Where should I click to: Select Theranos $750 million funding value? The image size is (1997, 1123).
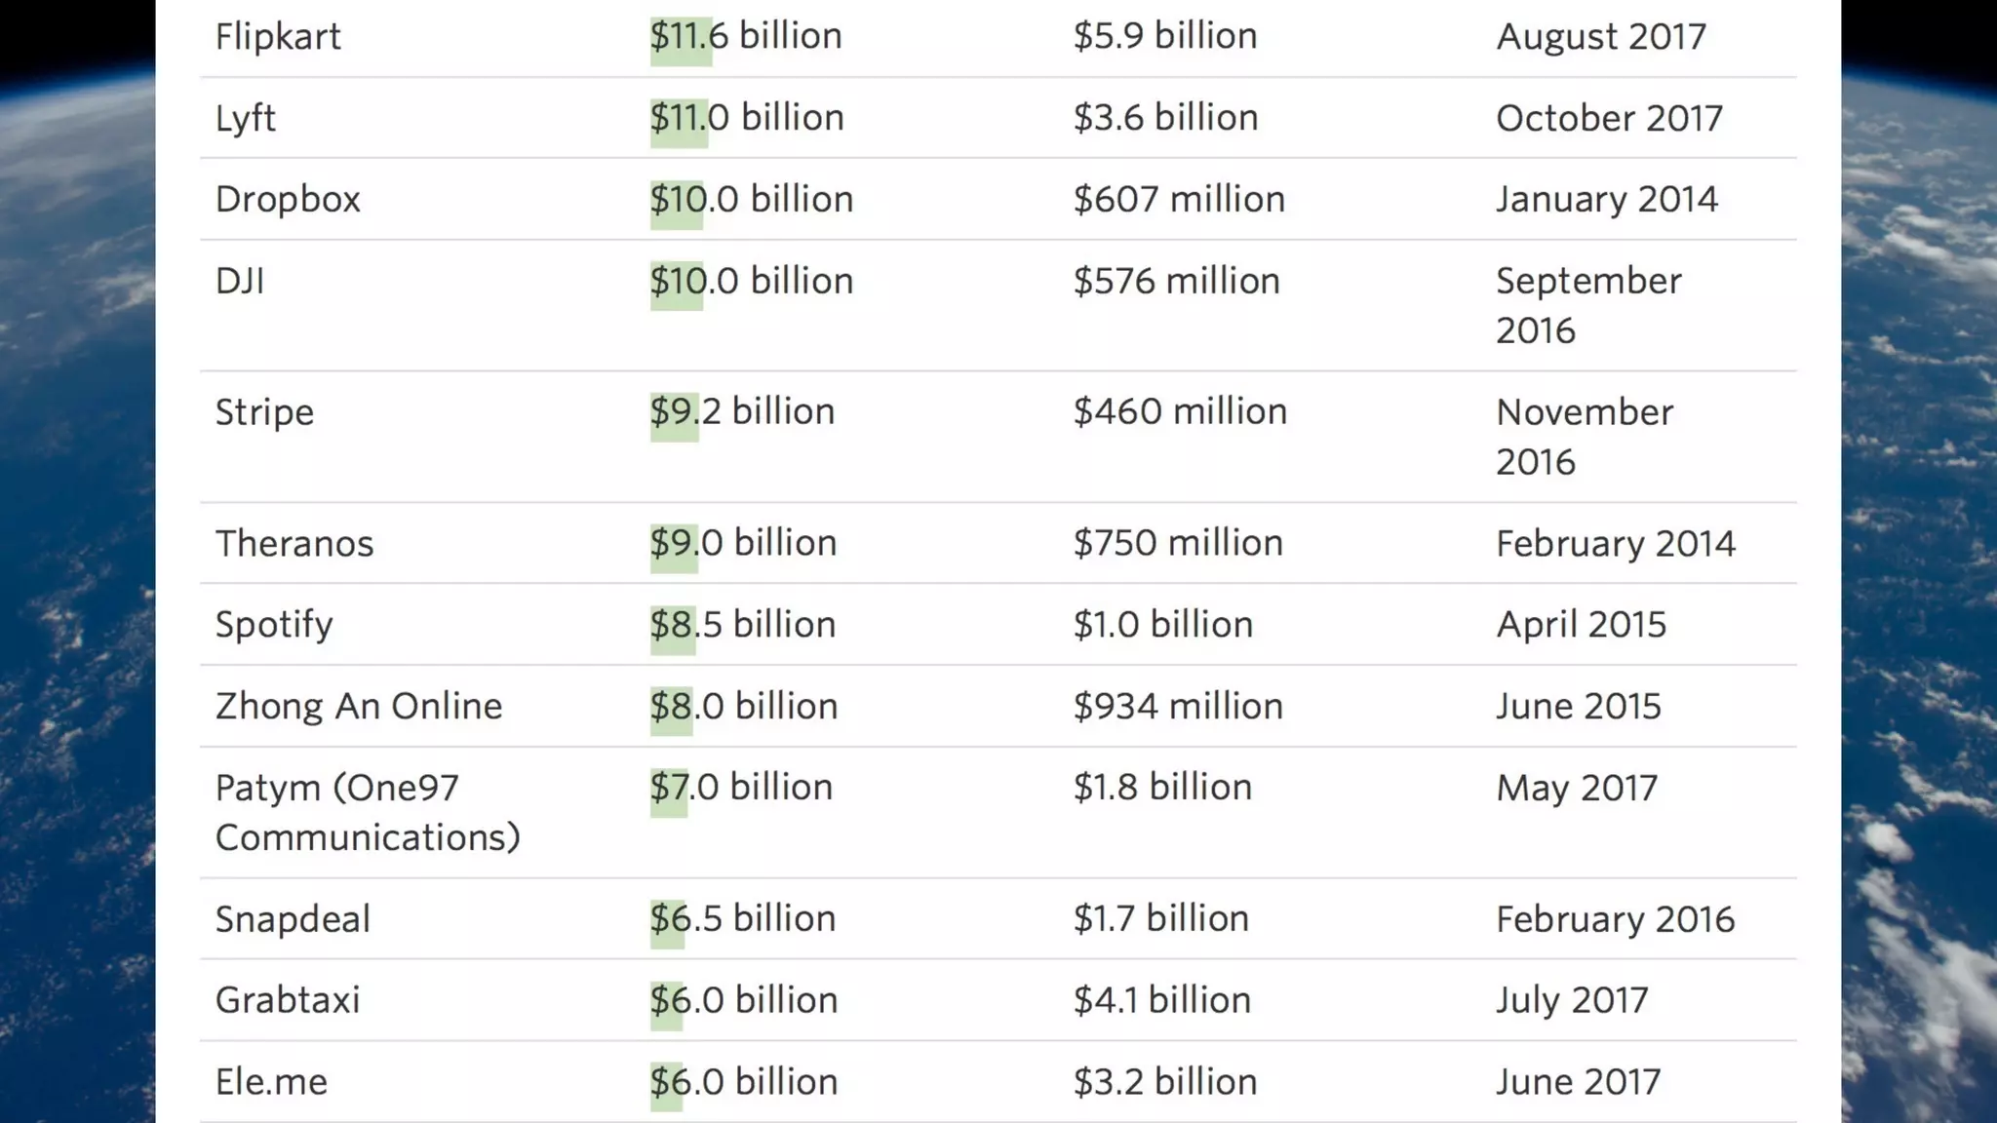(1178, 543)
